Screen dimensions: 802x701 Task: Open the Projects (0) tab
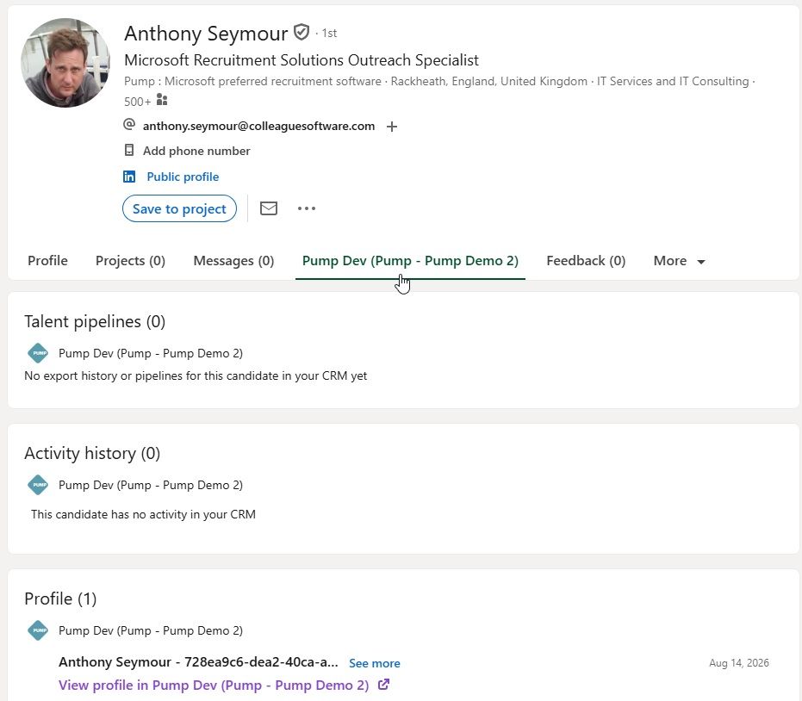point(130,261)
